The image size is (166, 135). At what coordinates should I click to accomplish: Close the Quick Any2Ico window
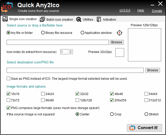160,4
